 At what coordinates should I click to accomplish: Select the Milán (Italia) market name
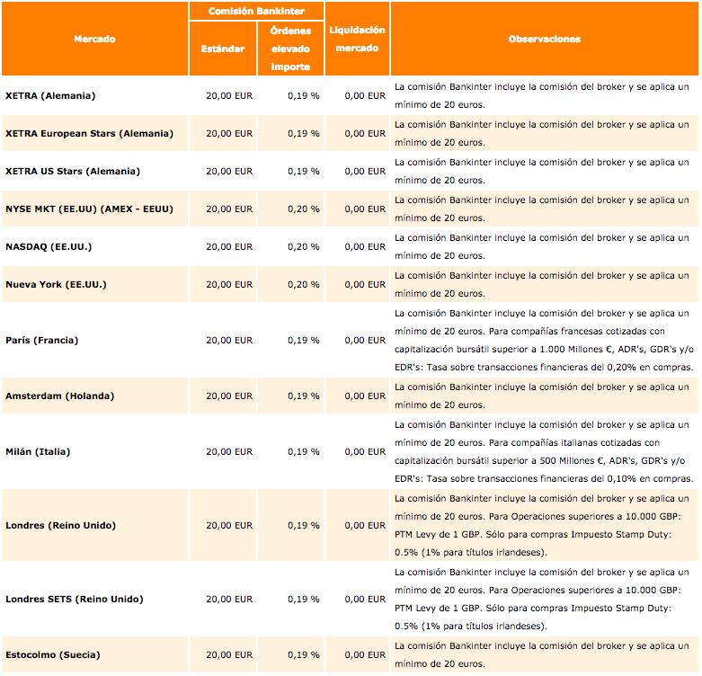coord(38,451)
